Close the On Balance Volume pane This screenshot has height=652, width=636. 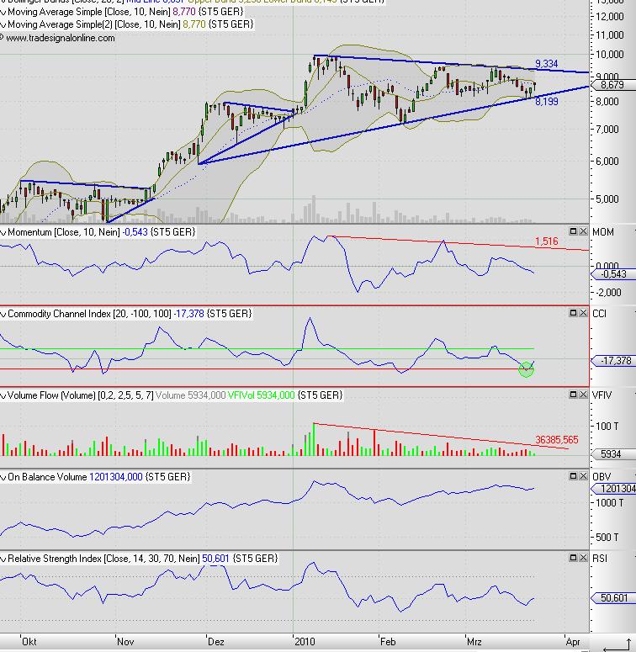click(583, 475)
